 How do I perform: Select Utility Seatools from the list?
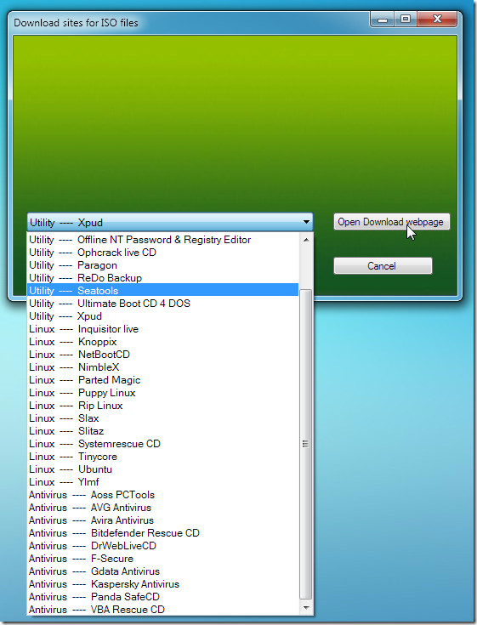[x=162, y=290]
